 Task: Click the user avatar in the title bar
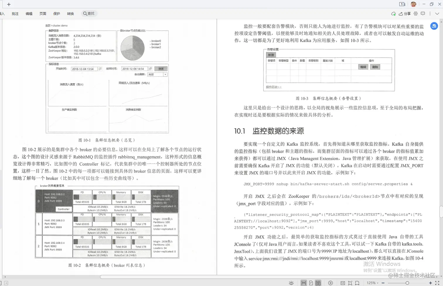pyautogui.click(x=413, y=4)
